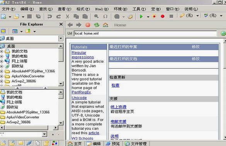
Task: Open the 查找(S) menu
Action: [46, 9]
